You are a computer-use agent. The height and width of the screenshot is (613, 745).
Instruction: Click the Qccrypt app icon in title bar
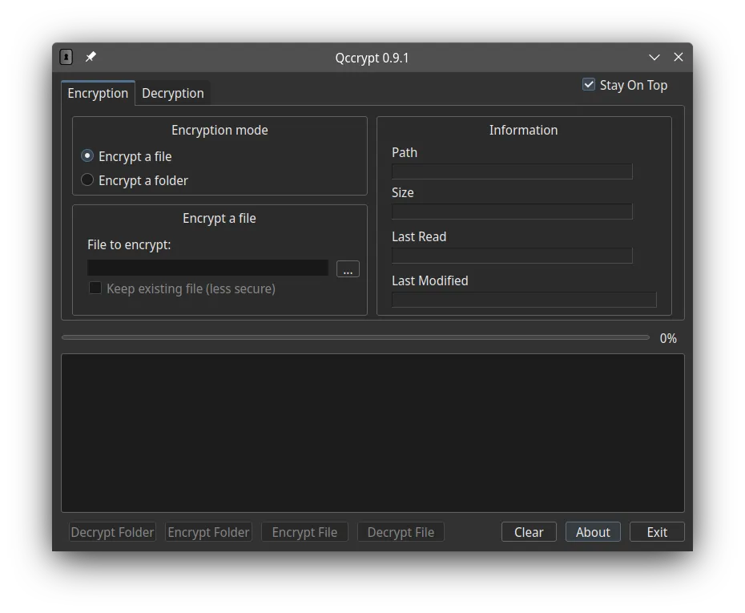(66, 57)
